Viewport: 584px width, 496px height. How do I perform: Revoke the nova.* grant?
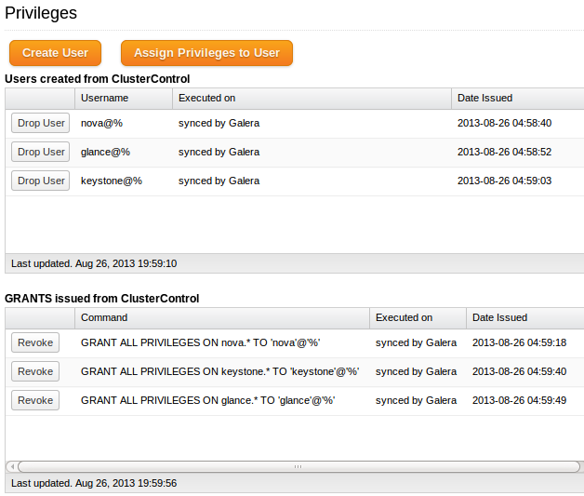[x=35, y=342]
